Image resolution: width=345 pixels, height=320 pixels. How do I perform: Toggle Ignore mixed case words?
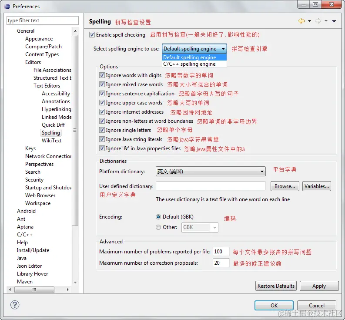click(x=102, y=84)
